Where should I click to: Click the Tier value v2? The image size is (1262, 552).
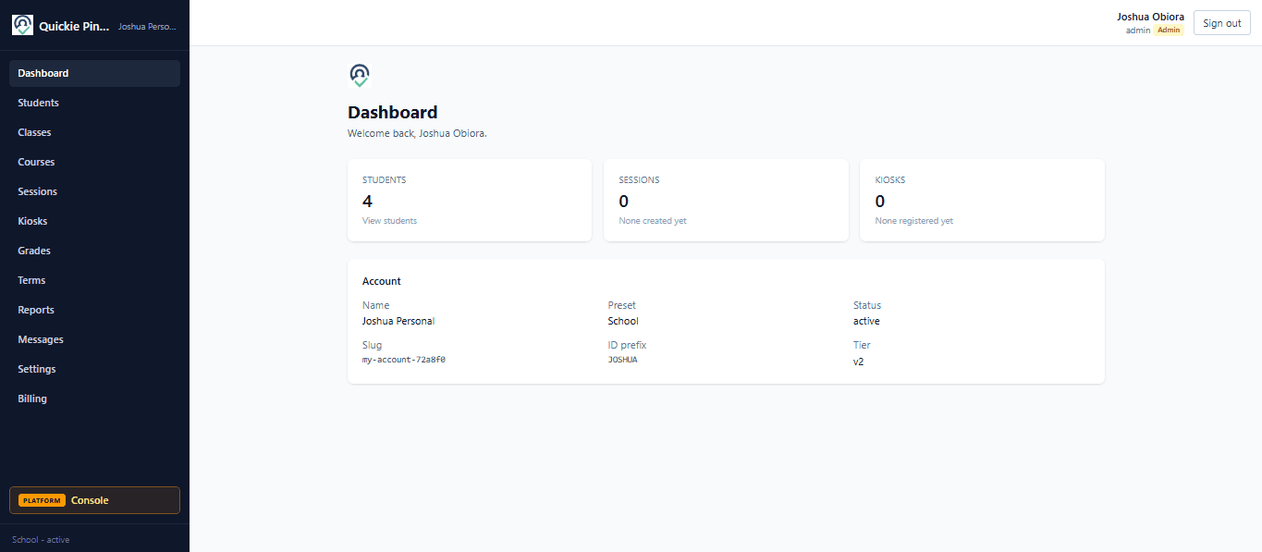[x=858, y=362]
